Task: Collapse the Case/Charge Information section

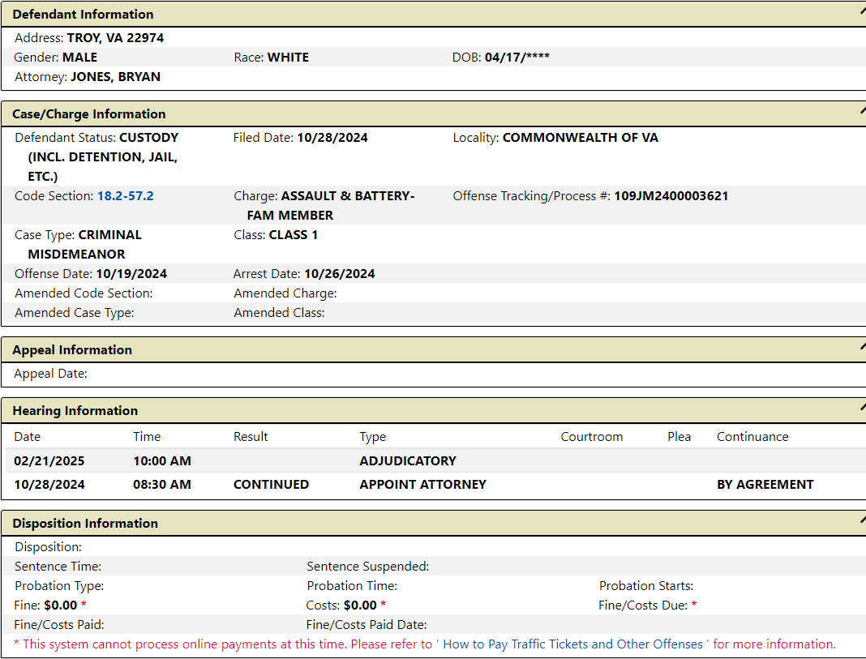Action: [x=862, y=111]
